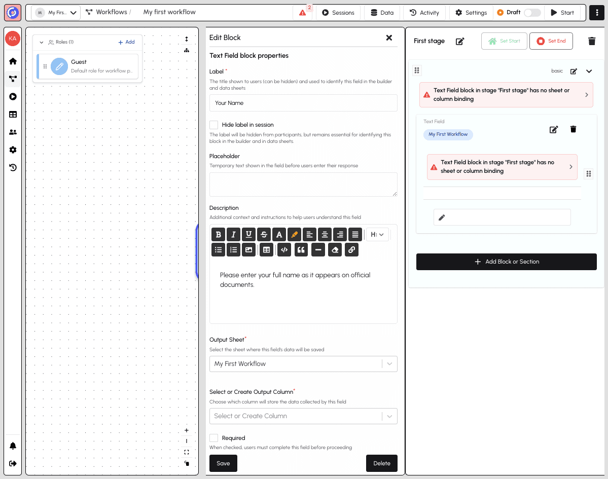Screen dimensions: 608x479
Task: Open notifications via the bell icon
Action: point(13,446)
